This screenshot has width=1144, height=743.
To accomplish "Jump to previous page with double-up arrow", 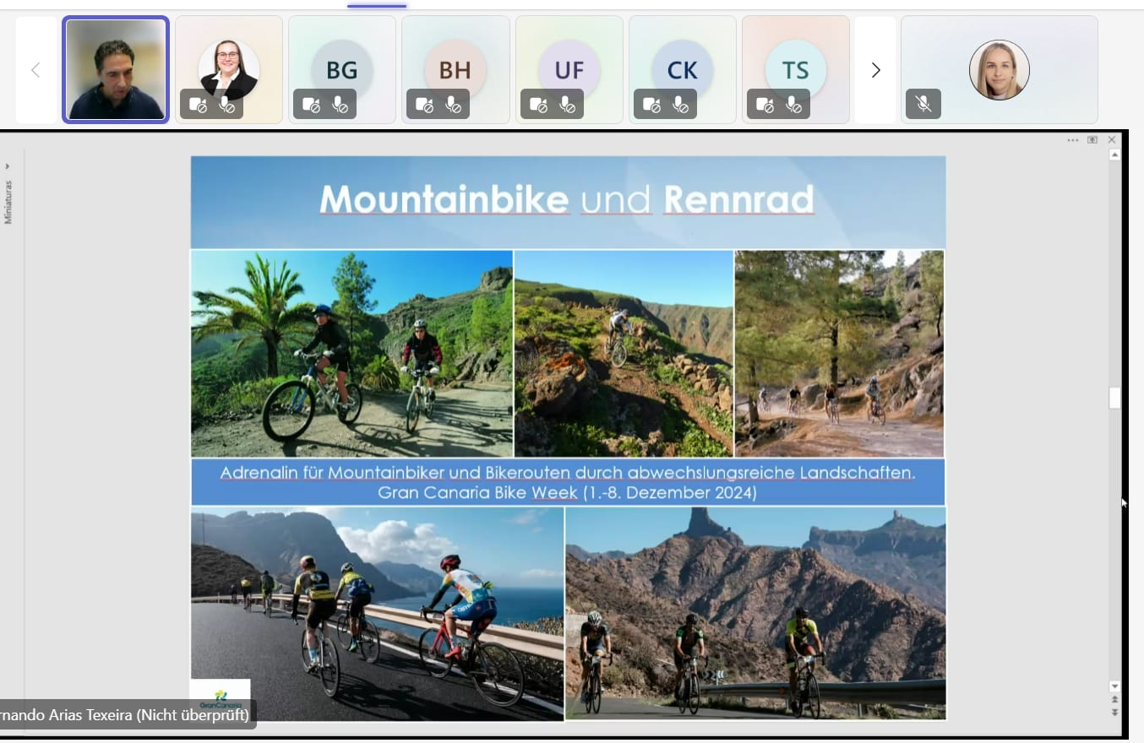I will pos(1114,699).
